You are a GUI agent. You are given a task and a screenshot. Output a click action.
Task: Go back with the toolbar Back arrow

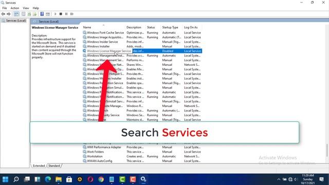(3, 14)
